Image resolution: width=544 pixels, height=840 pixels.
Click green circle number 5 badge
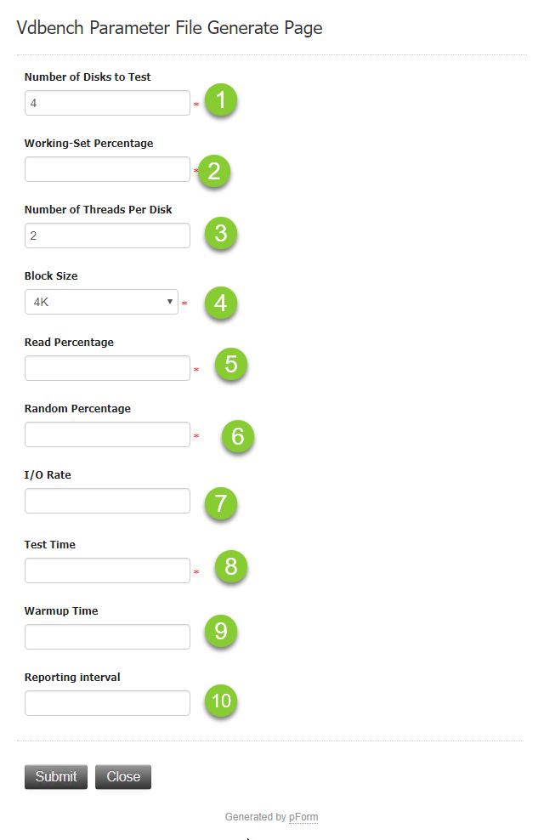(230, 364)
